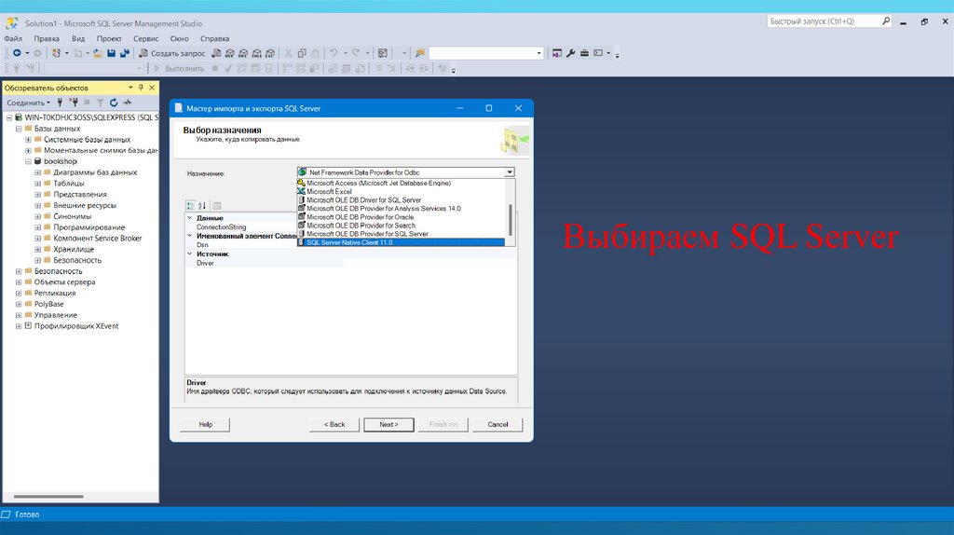Expand the Безопасность server node
954x535 pixels.
(19, 271)
